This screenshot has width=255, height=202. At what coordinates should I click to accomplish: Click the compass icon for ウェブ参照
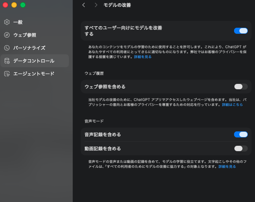tap(7, 35)
